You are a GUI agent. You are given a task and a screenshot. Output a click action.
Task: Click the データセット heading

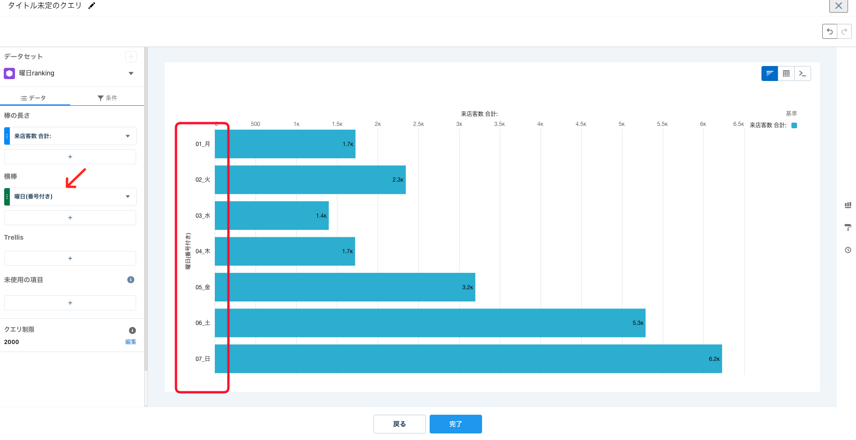(x=23, y=57)
